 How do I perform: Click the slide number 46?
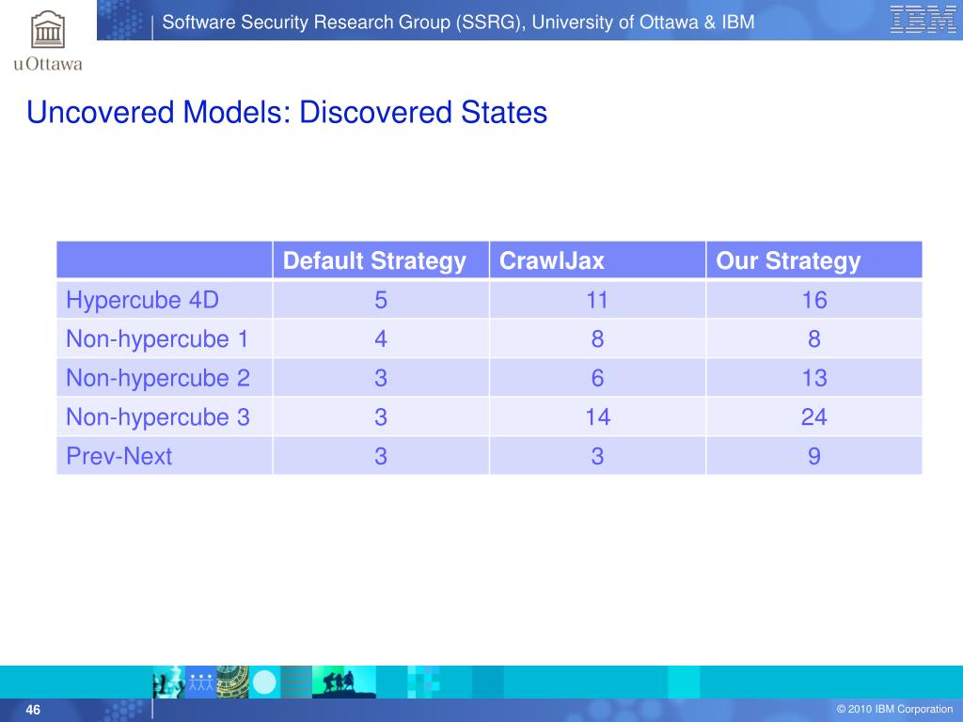click(x=33, y=710)
